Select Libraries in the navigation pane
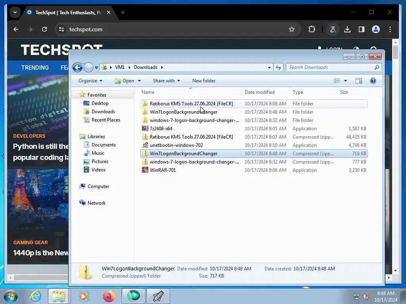406x304 pixels. (96, 137)
